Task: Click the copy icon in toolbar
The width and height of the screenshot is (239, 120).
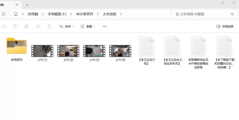Action: [x=4, y=26]
